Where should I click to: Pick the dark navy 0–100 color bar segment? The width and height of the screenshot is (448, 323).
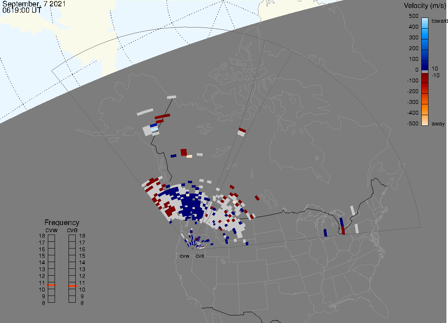(425, 65)
